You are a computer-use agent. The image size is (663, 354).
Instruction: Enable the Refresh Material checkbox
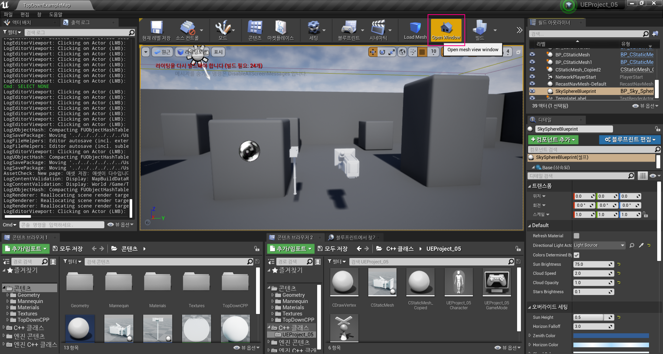point(576,236)
